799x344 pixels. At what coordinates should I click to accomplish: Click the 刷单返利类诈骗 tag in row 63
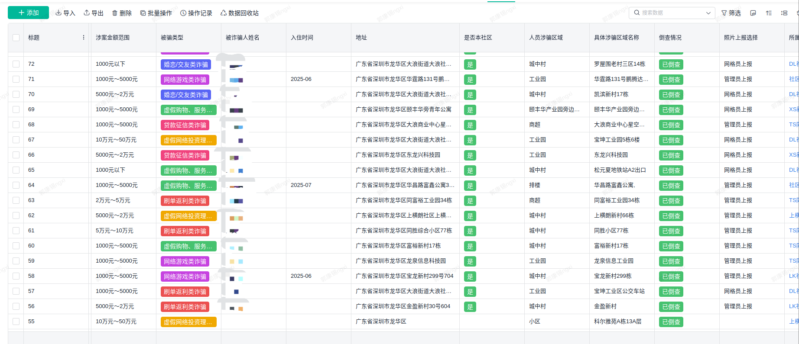(x=185, y=201)
